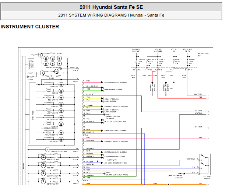Click the 'CLOCK FUSE 15A' label
The height and width of the screenshot is (185, 229).
point(162,62)
